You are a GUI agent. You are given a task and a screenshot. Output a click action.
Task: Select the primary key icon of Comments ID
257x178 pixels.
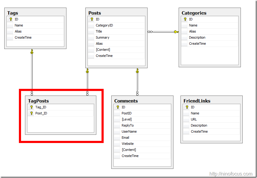(118, 107)
